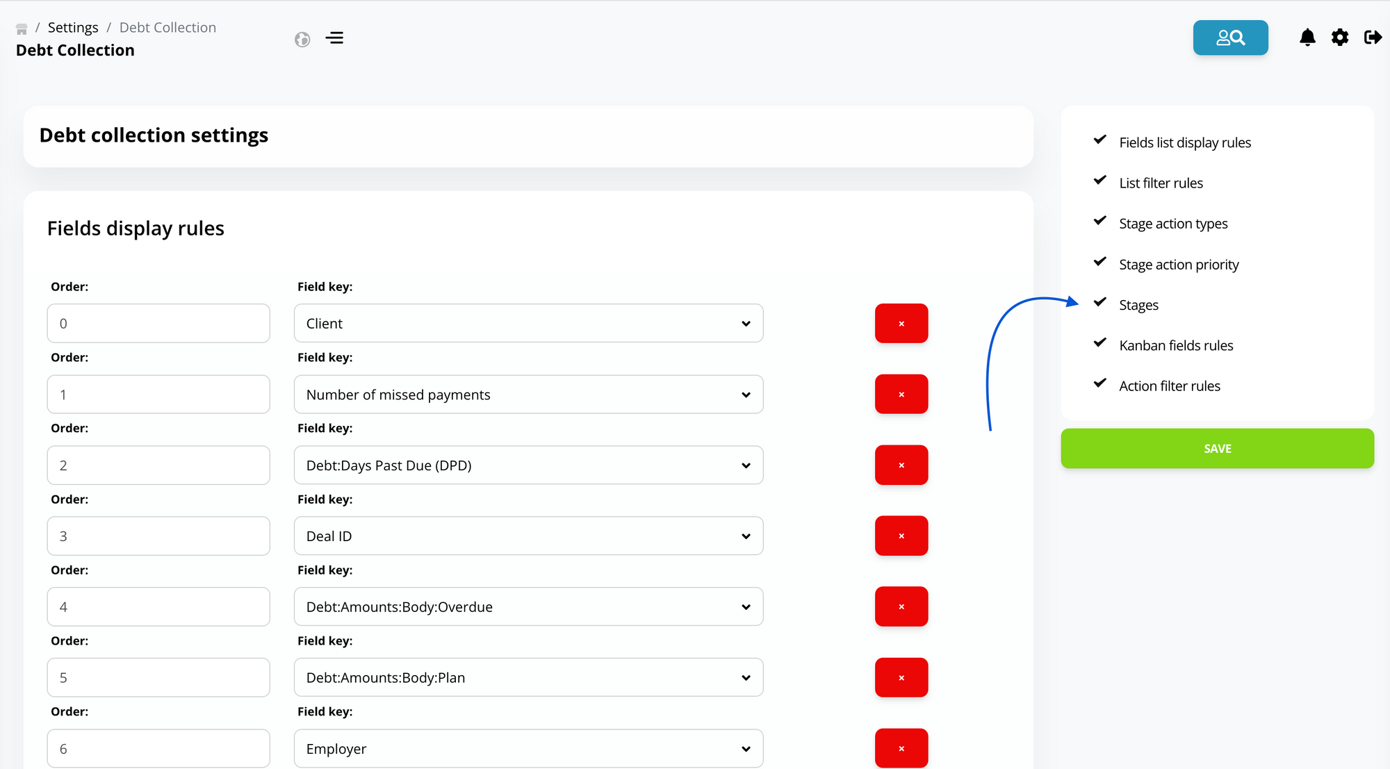The width and height of the screenshot is (1390, 769).
Task: Delete the Debt:Amounts:Body:Overdue row
Action: pyautogui.click(x=901, y=607)
